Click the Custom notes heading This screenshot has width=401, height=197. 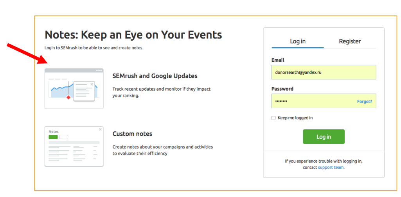(x=132, y=134)
